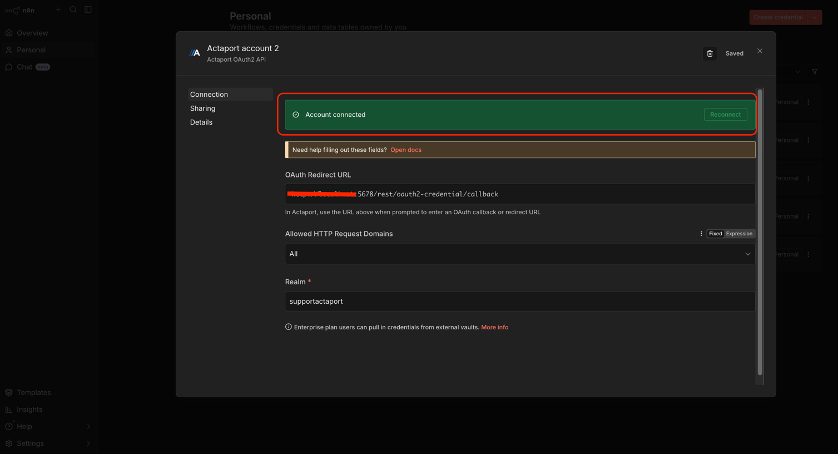Open parameter options three-dot menu
Image resolution: width=838 pixels, height=454 pixels.
701,234
